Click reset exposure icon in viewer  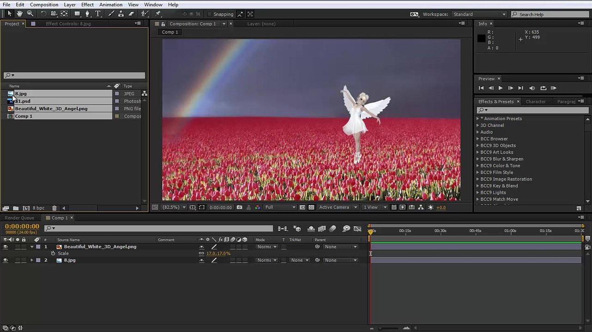431,207
